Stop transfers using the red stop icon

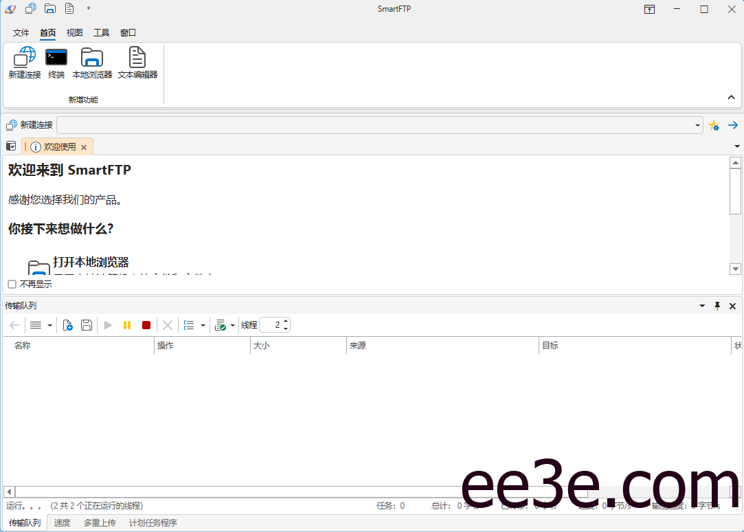point(146,324)
